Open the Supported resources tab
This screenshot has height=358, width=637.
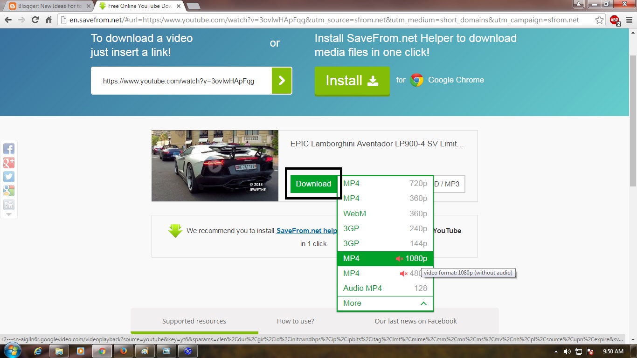(x=194, y=321)
